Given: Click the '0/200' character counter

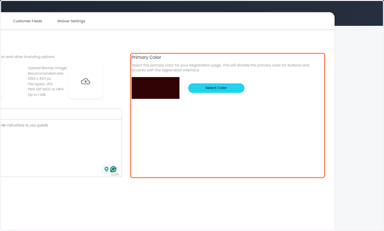Looking at the screenshot, I should tap(115, 174).
